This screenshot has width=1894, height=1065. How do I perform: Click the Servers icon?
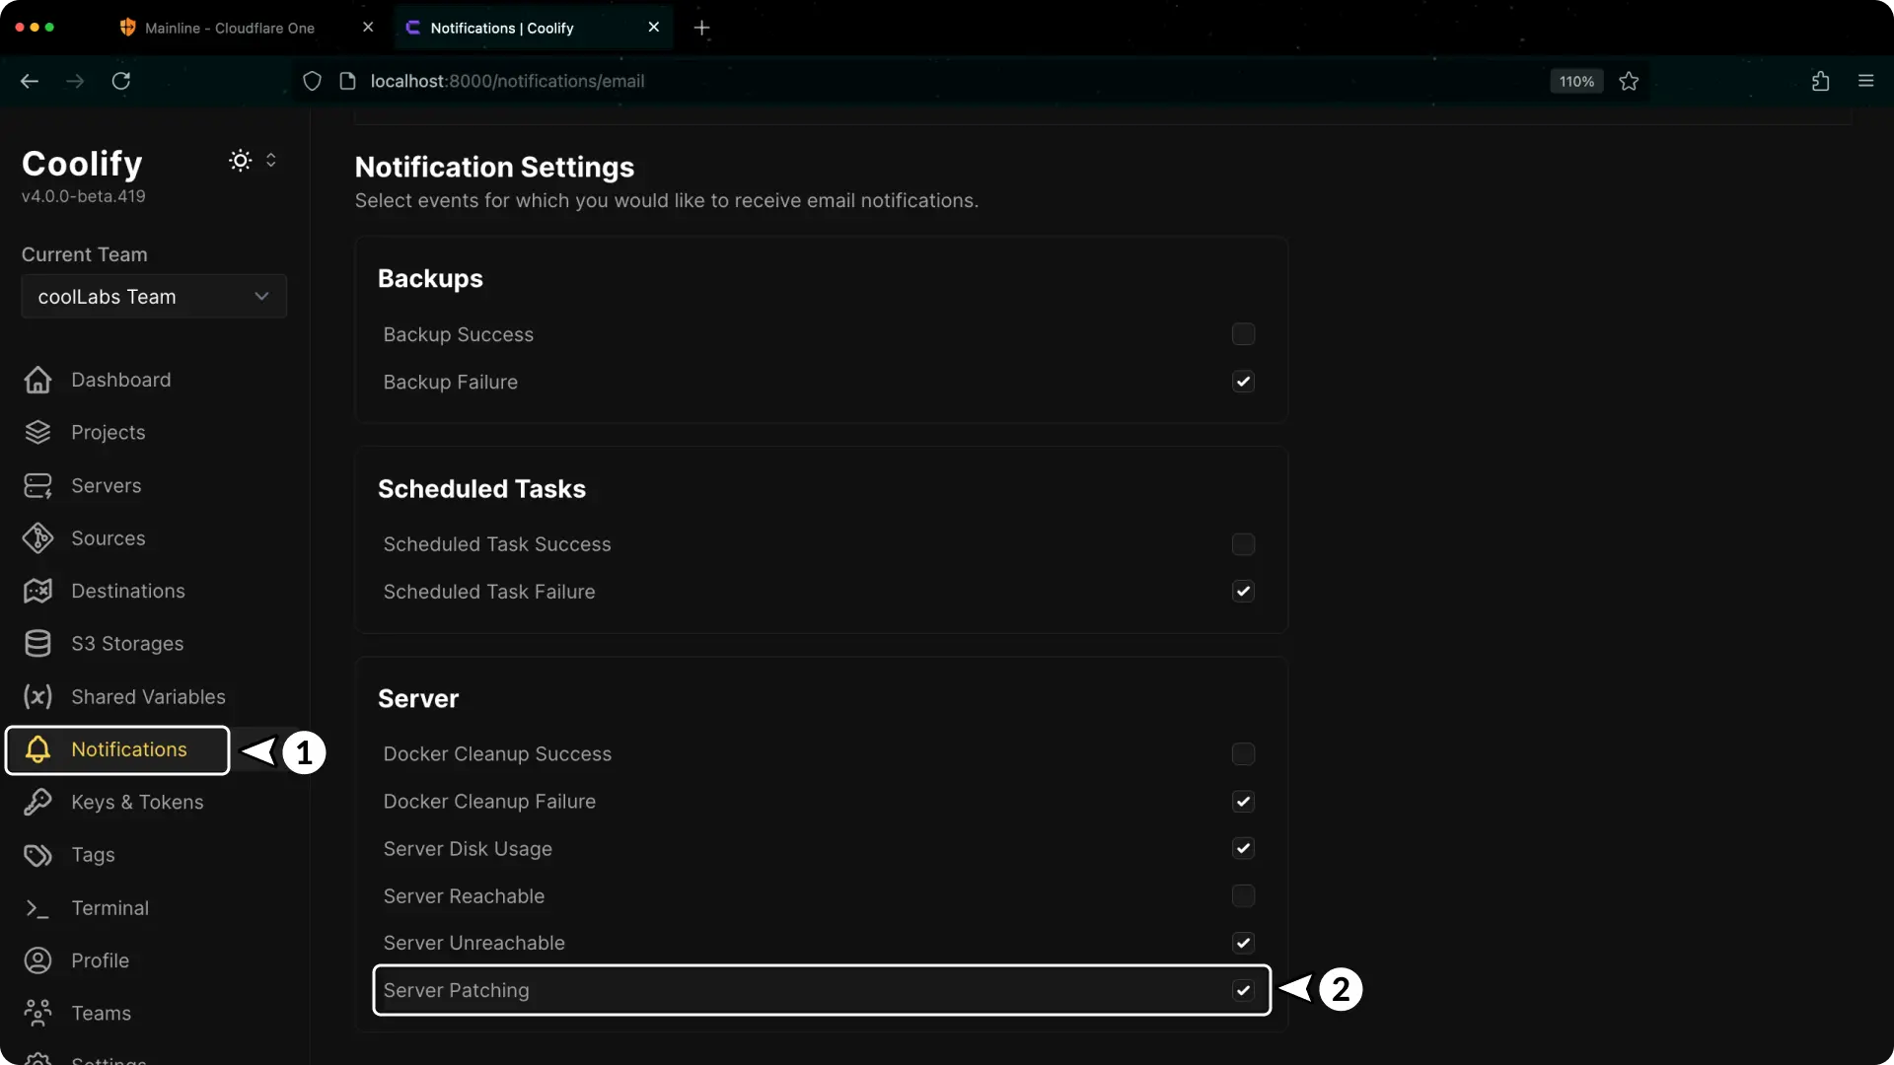pyautogui.click(x=36, y=484)
